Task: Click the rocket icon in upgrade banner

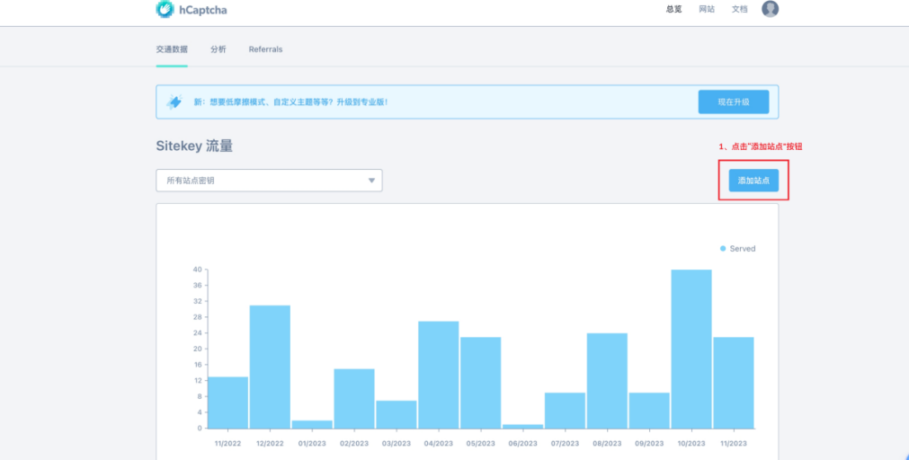Action: pos(174,102)
